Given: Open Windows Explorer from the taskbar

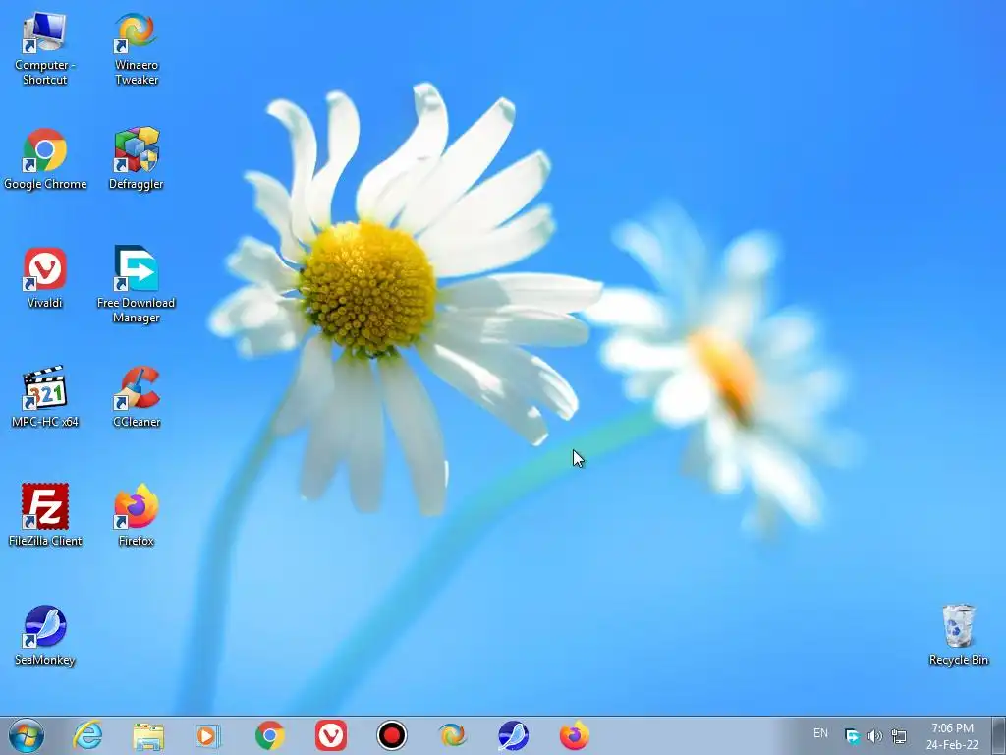Looking at the screenshot, I should click(x=148, y=735).
